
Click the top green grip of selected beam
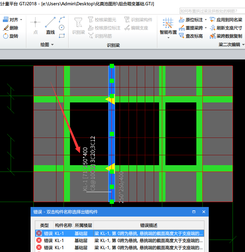(112, 66)
